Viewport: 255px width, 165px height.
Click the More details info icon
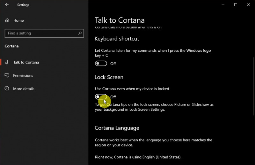[x=7, y=88]
